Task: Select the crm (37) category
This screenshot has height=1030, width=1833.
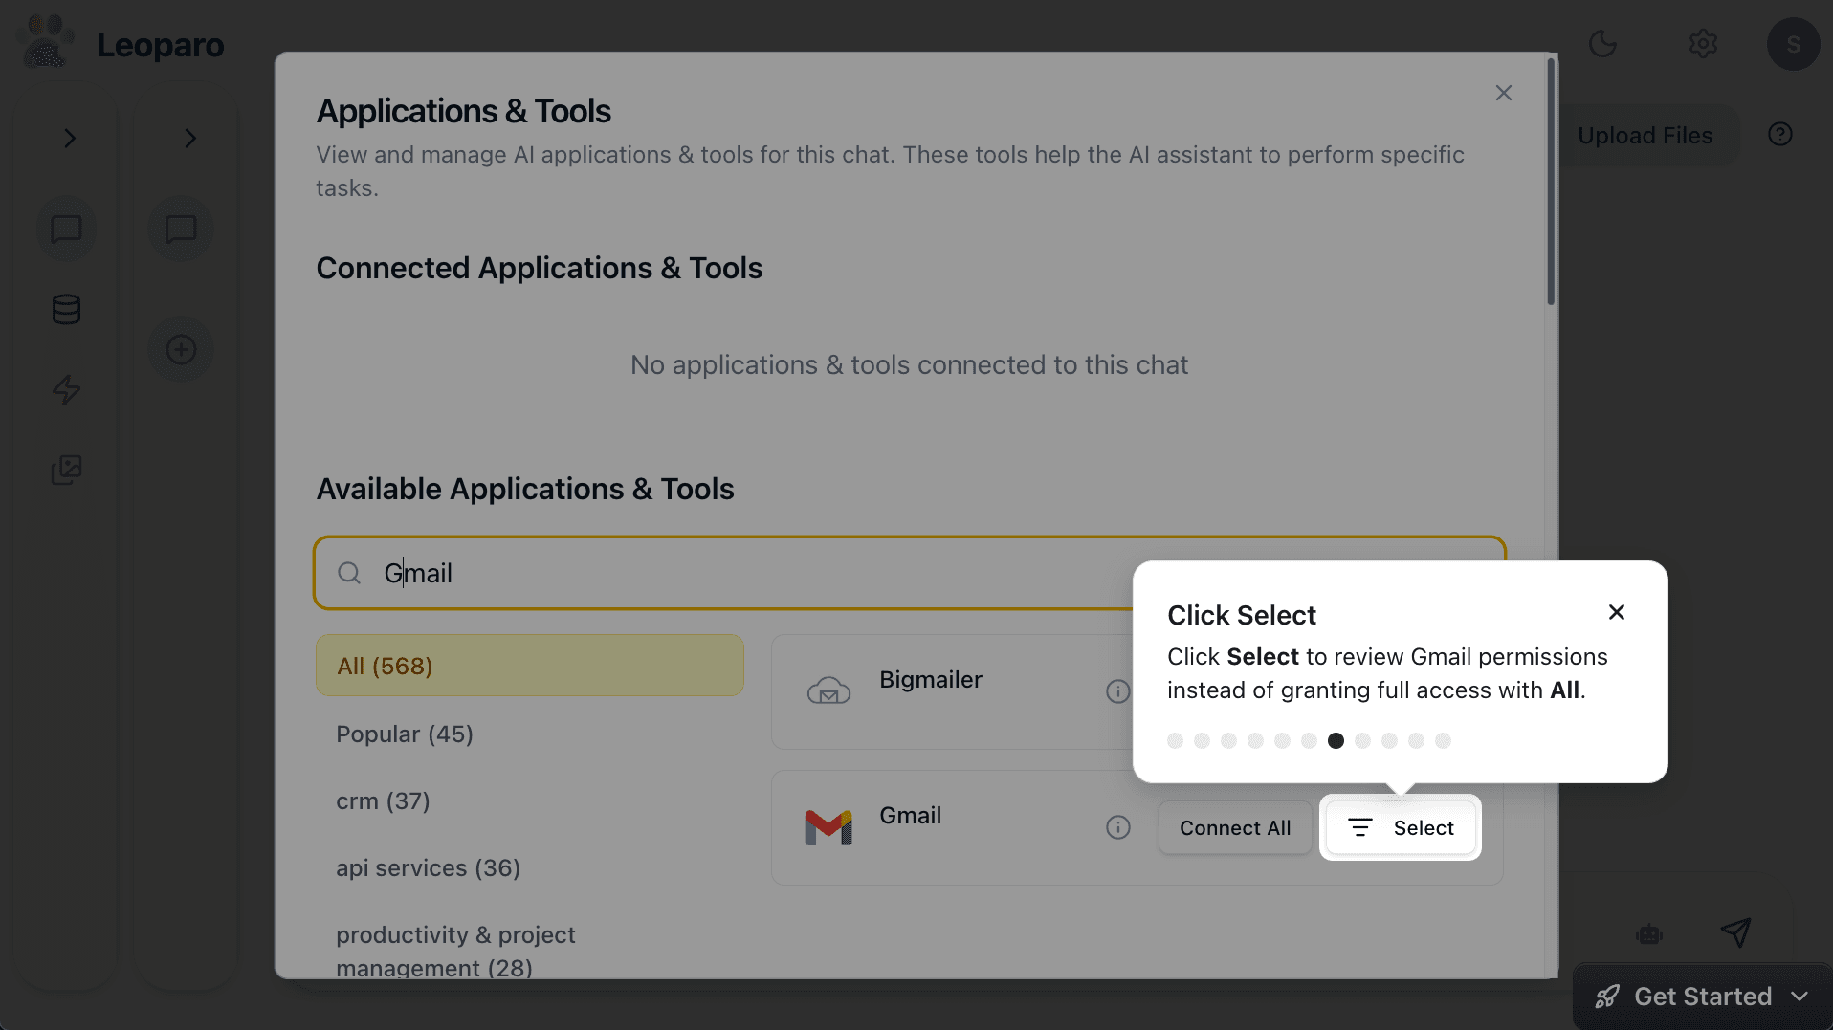Action: (383, 800)
